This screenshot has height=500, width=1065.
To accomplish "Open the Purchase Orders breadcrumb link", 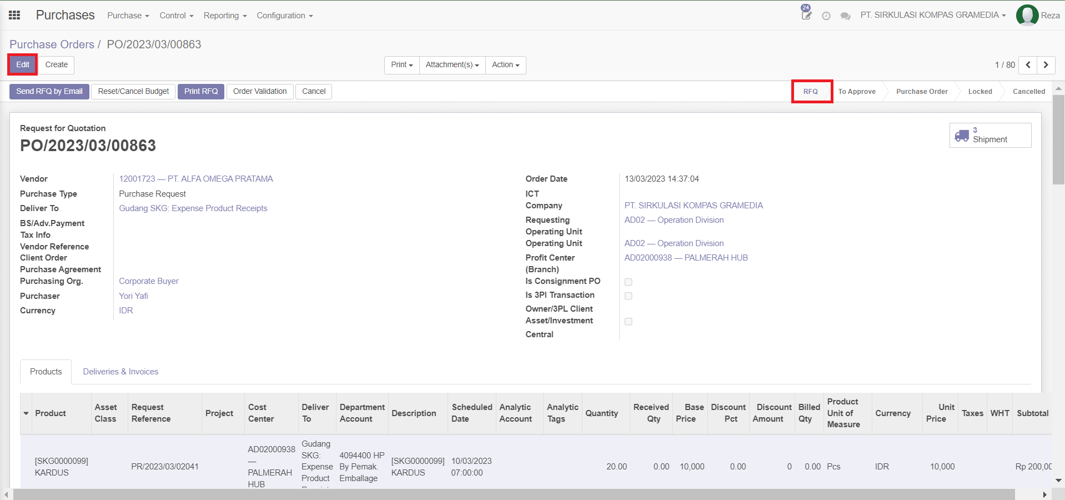I will [52, 44].
